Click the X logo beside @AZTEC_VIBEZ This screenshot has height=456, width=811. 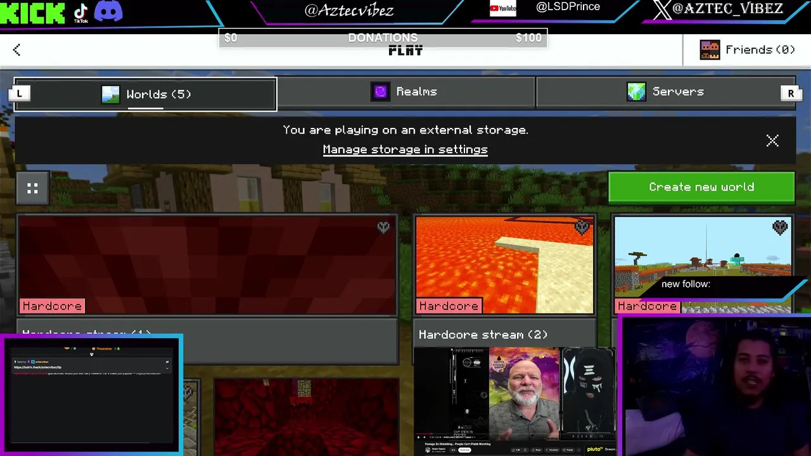[x=662, y=9]
